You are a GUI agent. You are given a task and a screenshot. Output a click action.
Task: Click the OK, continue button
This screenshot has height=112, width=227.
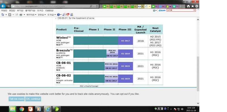[x=33, y=99]
